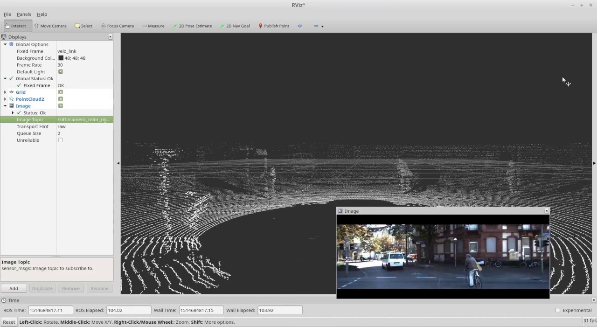Activate the Move Camera tool
The image size is (597, 327).
tap(50, 26)
